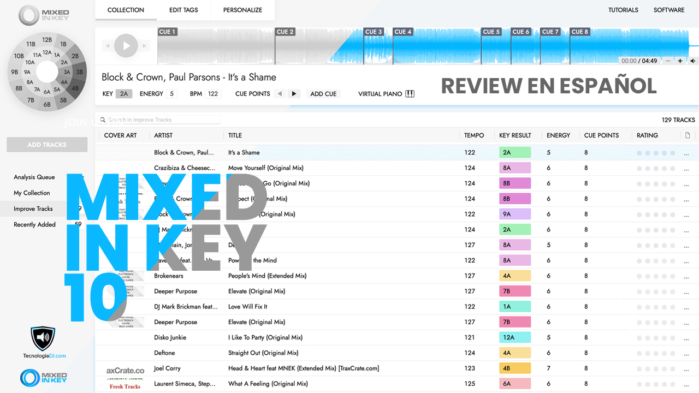Click the Add Tracks button
The height and width of the screenshot is (393, 699).
tap(47, 145)
